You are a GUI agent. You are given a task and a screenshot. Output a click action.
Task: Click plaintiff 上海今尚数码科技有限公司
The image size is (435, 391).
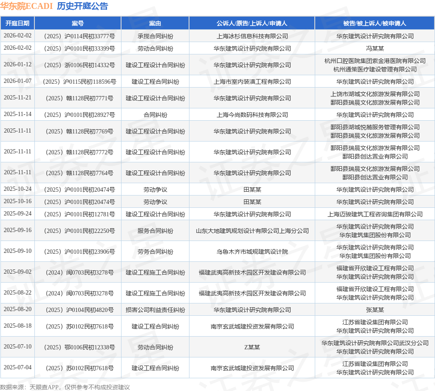pos(252,115)
